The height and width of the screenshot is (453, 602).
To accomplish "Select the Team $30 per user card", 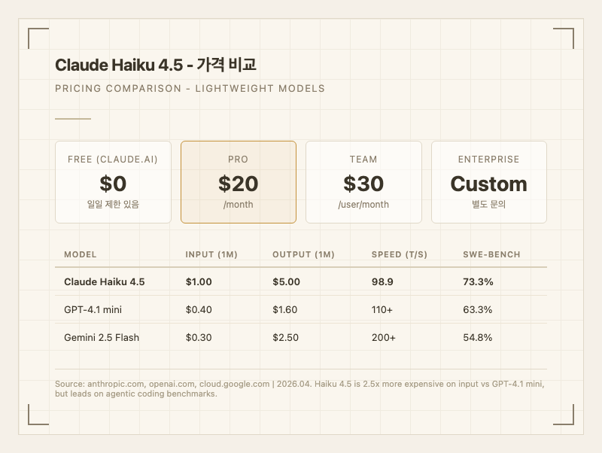I will [x=363, y=182].
